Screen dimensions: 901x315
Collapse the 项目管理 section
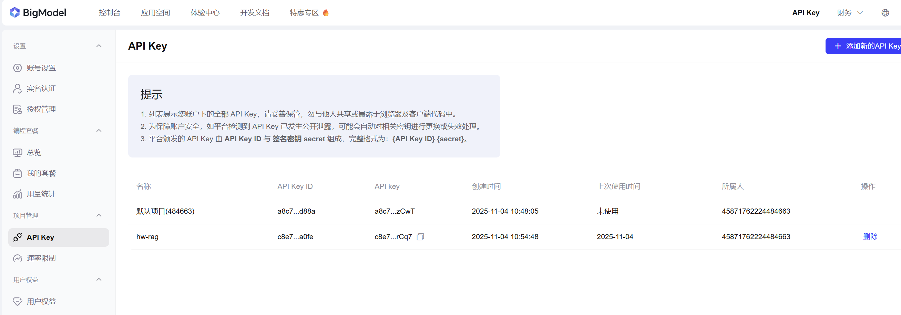click(x=99, y=215)
